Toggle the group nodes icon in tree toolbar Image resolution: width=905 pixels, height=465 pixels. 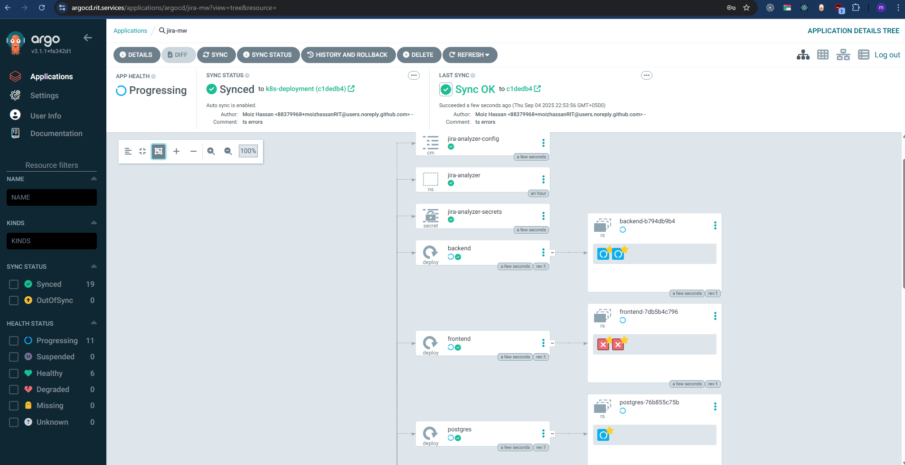(x=159, y=151)
